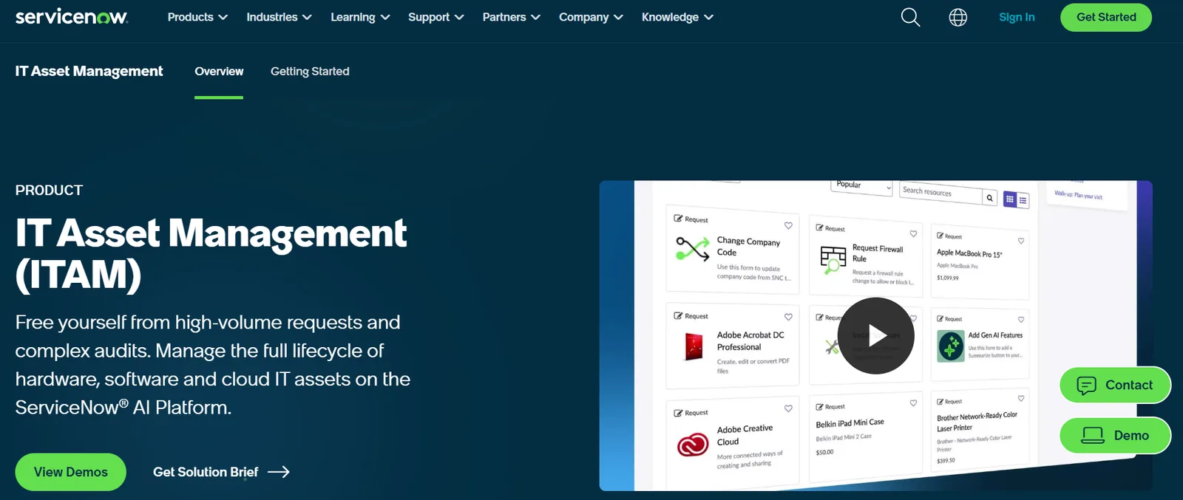Image resolution: width=1183 pixels, height=500 pixels.
Task: Expand the Partners menu
Action: click(x=512, y=17)
